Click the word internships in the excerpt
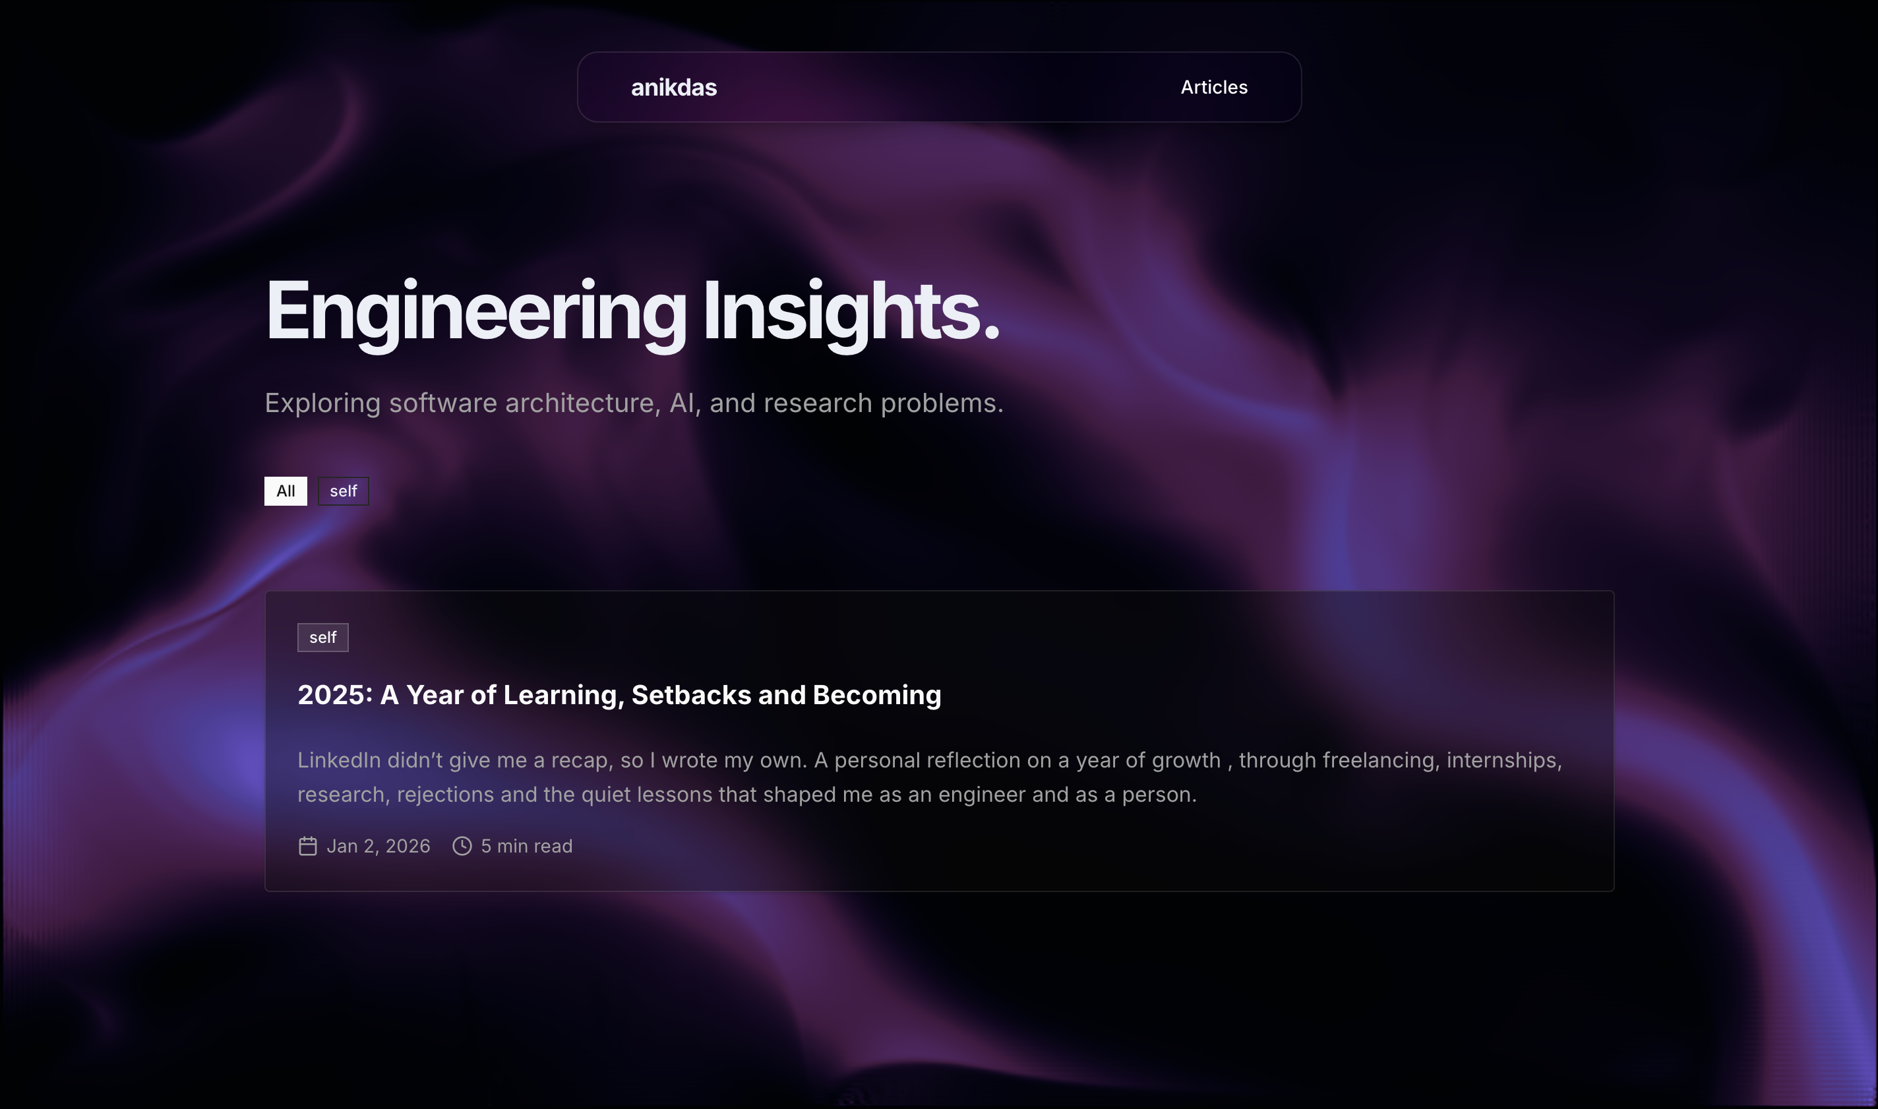This screenshot has height=1109, width=1878. [1503, 760]
